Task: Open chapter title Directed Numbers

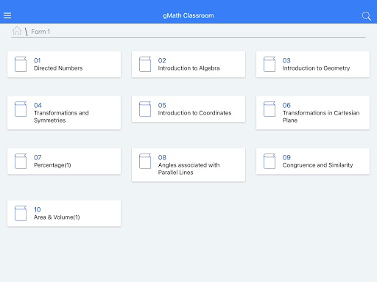Action: click(58, 68)
